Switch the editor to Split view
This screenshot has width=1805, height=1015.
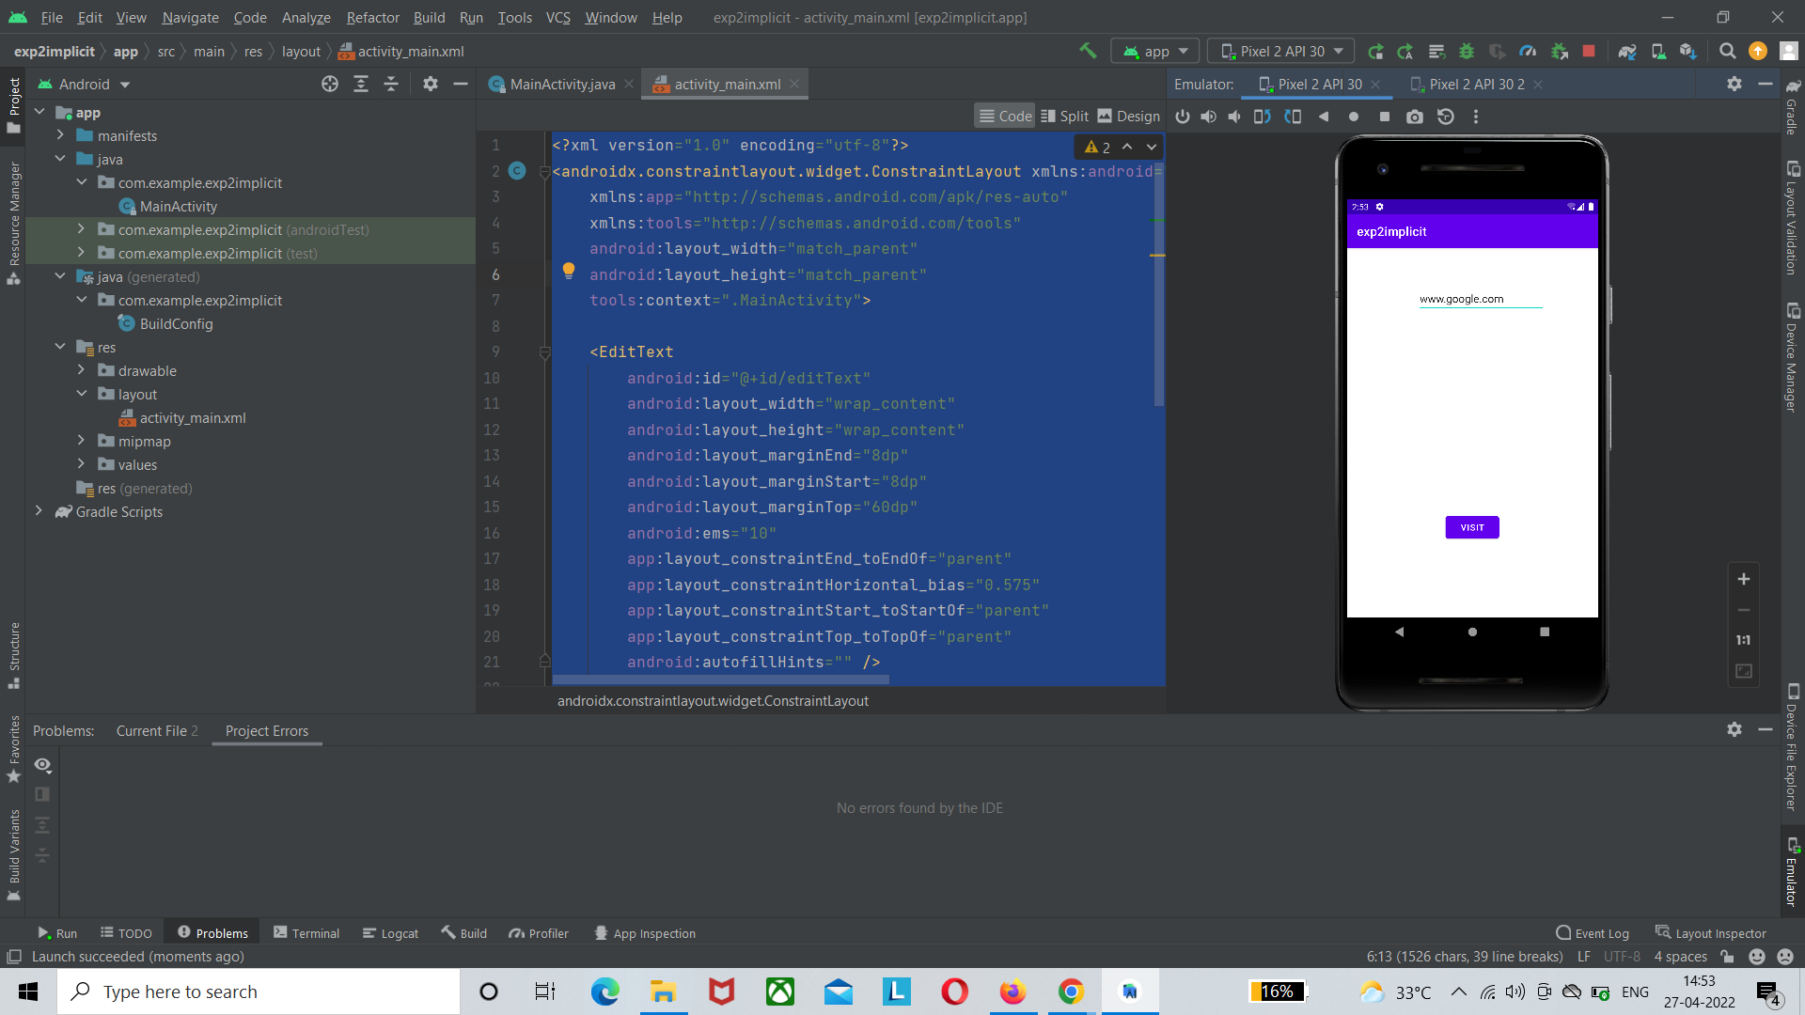[x=1063, y=116]
